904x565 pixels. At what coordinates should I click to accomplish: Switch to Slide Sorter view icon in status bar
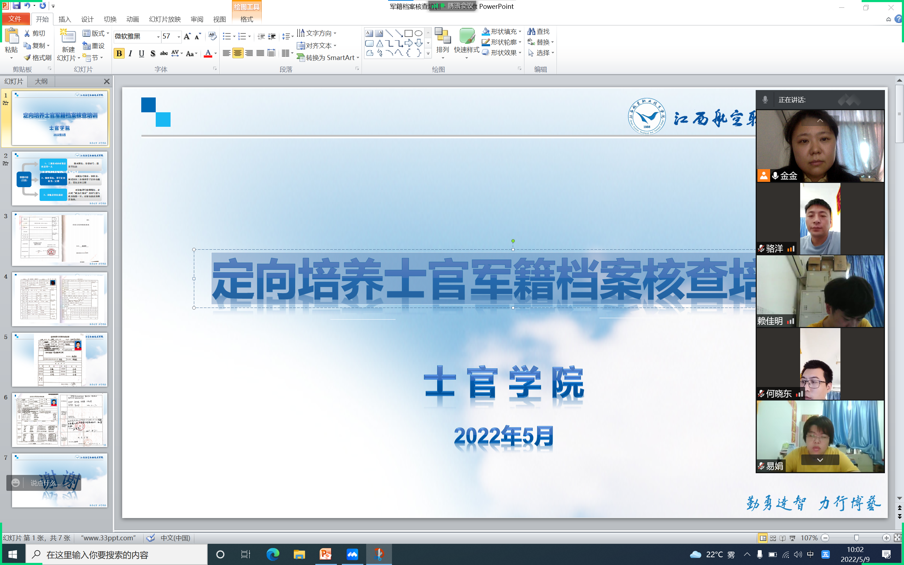coord(773,538)
